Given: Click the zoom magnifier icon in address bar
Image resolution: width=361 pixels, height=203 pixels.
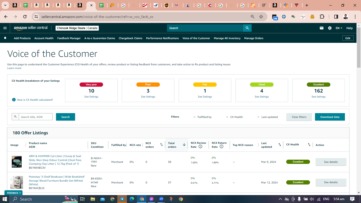Looking at the screenshot, I should pos(253,17).
